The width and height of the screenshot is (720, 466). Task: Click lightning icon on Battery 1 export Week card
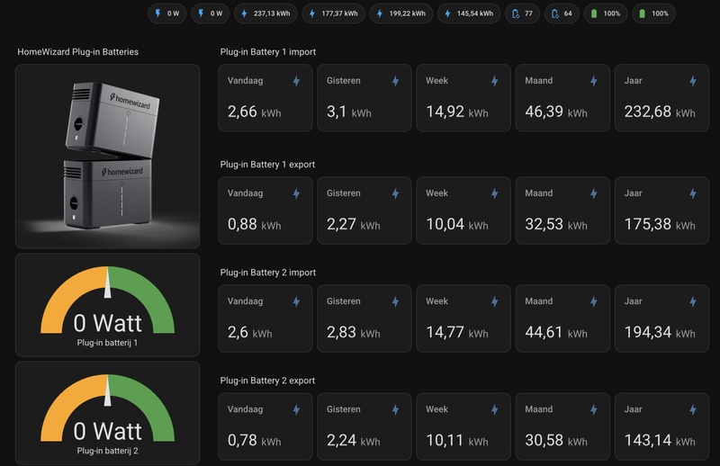tap(495, 193)
